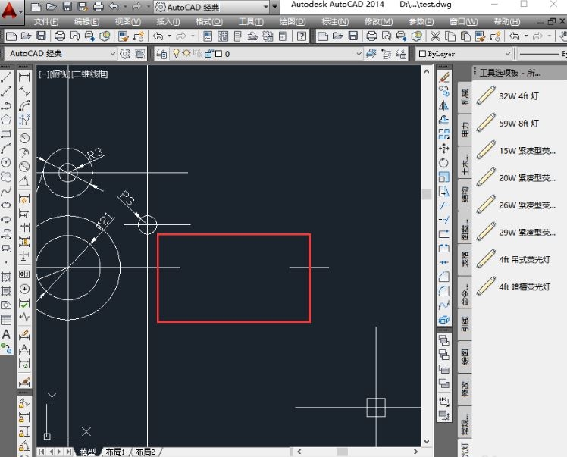567x457 pixels.
Task: Select the Line draw tool
Action: 6,77
